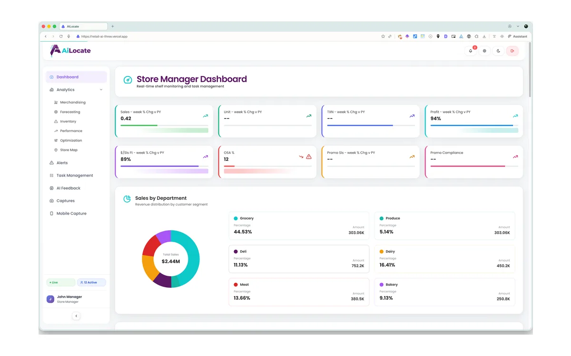Click trend icon on Unit week card
This screenshot has height=356, width=571.
click(x=308, y=116)
